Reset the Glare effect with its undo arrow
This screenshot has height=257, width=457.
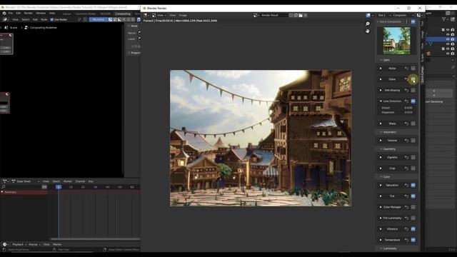coord(406,79)
